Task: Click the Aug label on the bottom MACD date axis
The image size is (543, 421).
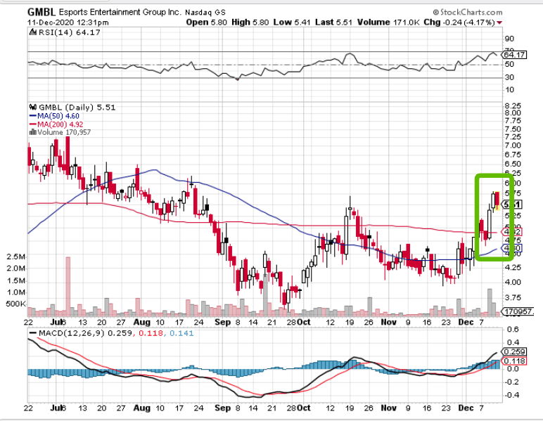Action: click(142, 408)
